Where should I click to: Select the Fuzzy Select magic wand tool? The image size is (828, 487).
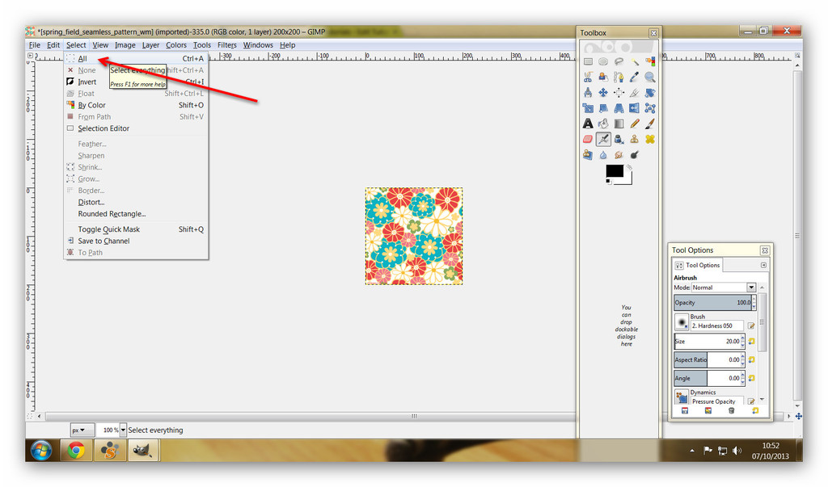(634, 61)
